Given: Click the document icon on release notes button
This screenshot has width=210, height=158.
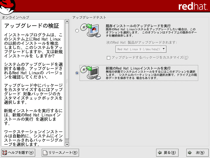Looking at the screenshot, I should 45,153.
